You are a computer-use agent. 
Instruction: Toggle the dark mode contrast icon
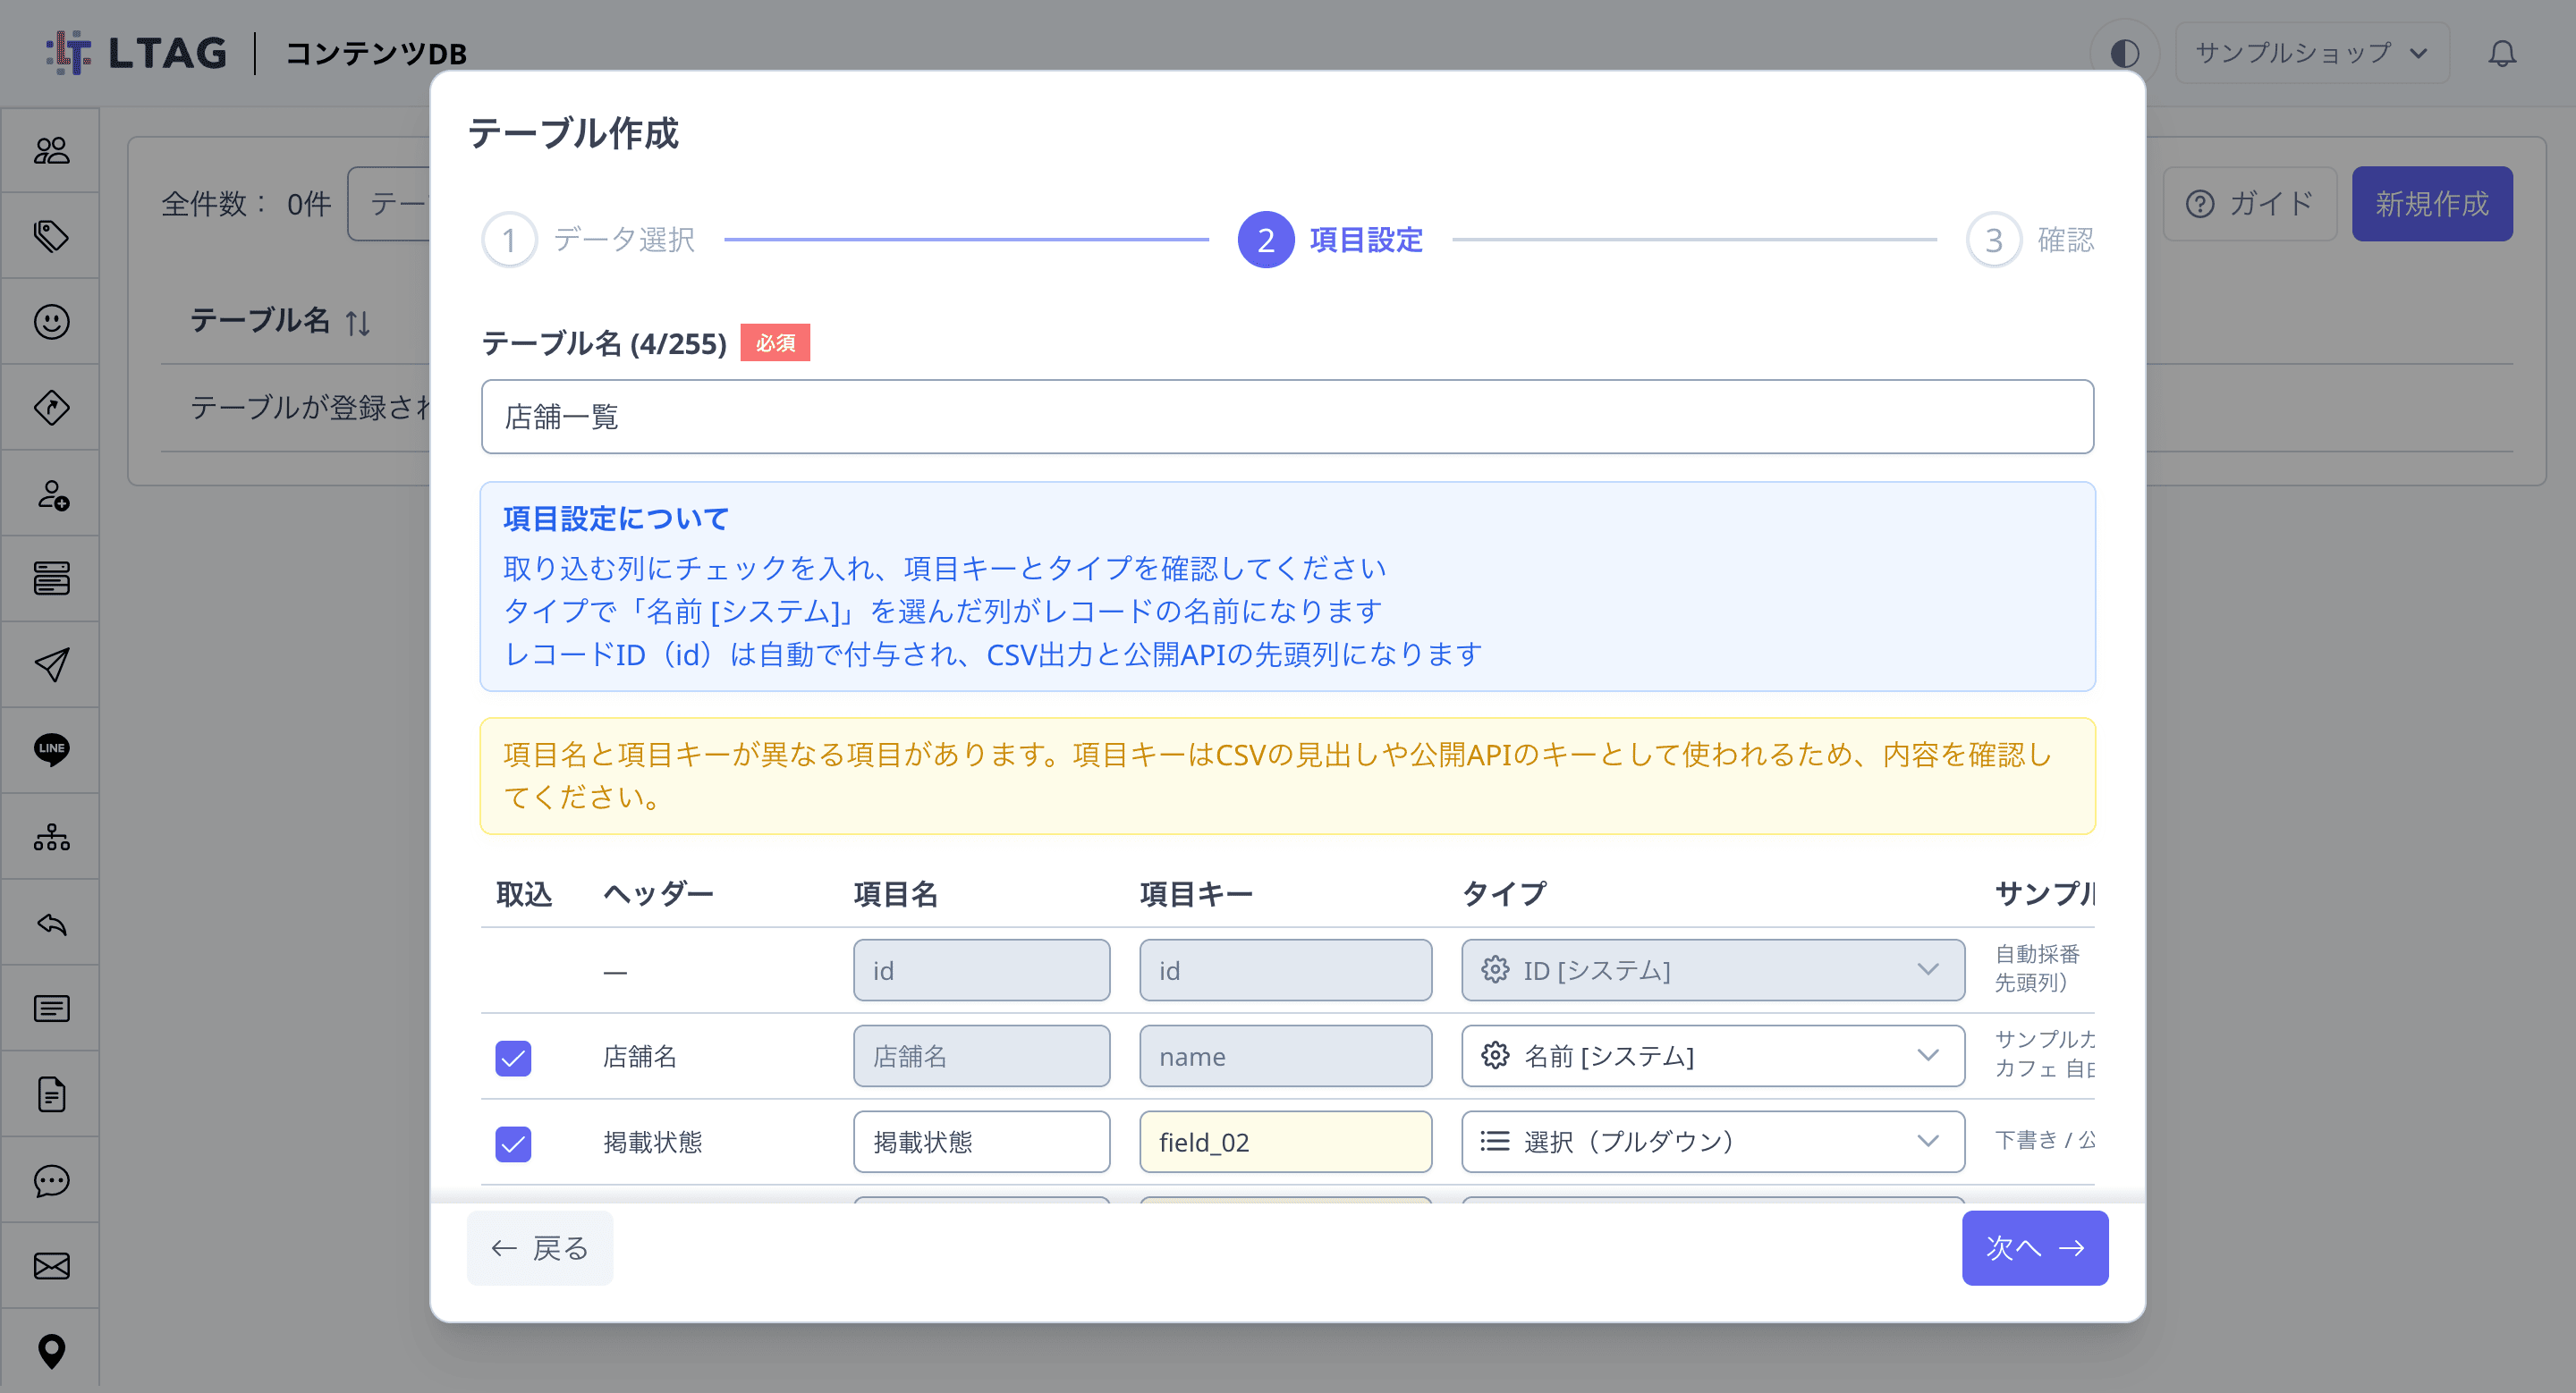click(2124, 53)
